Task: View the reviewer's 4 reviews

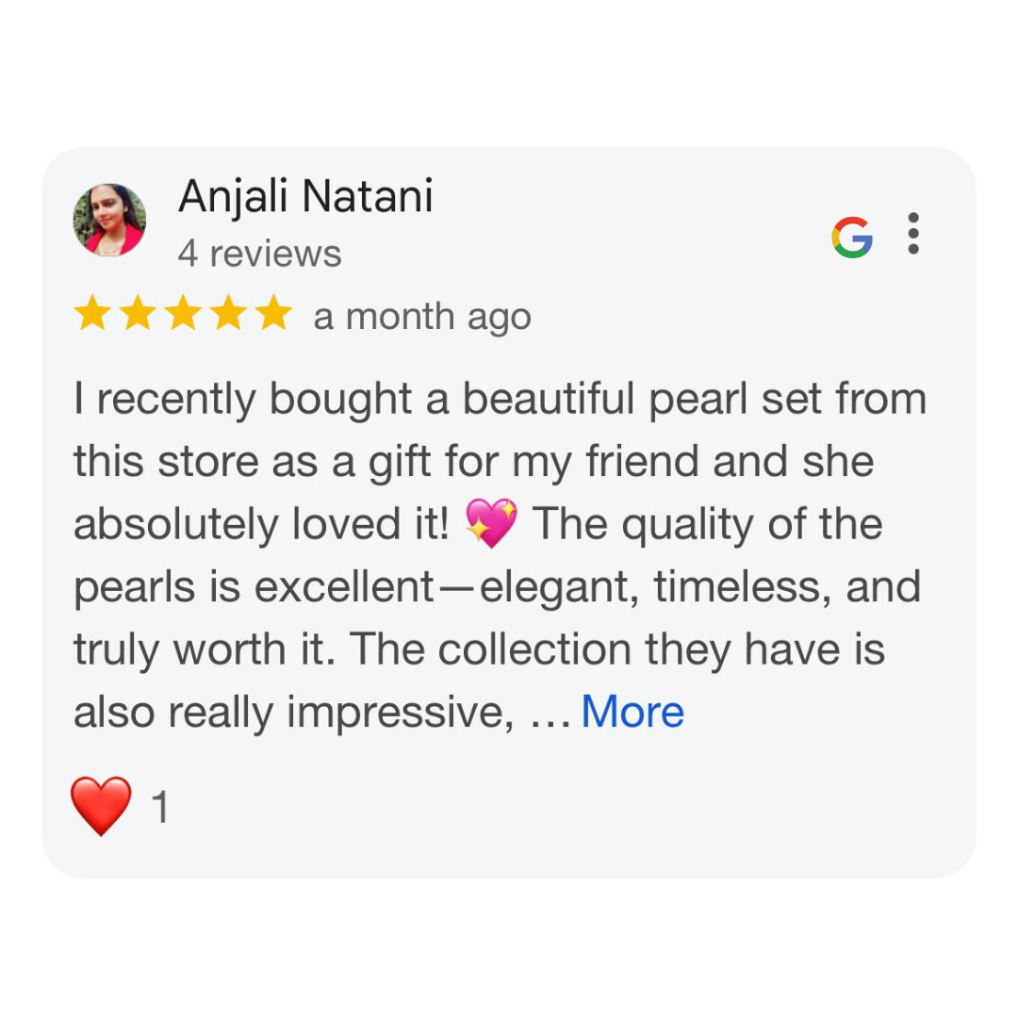Action: coord(260,254)
